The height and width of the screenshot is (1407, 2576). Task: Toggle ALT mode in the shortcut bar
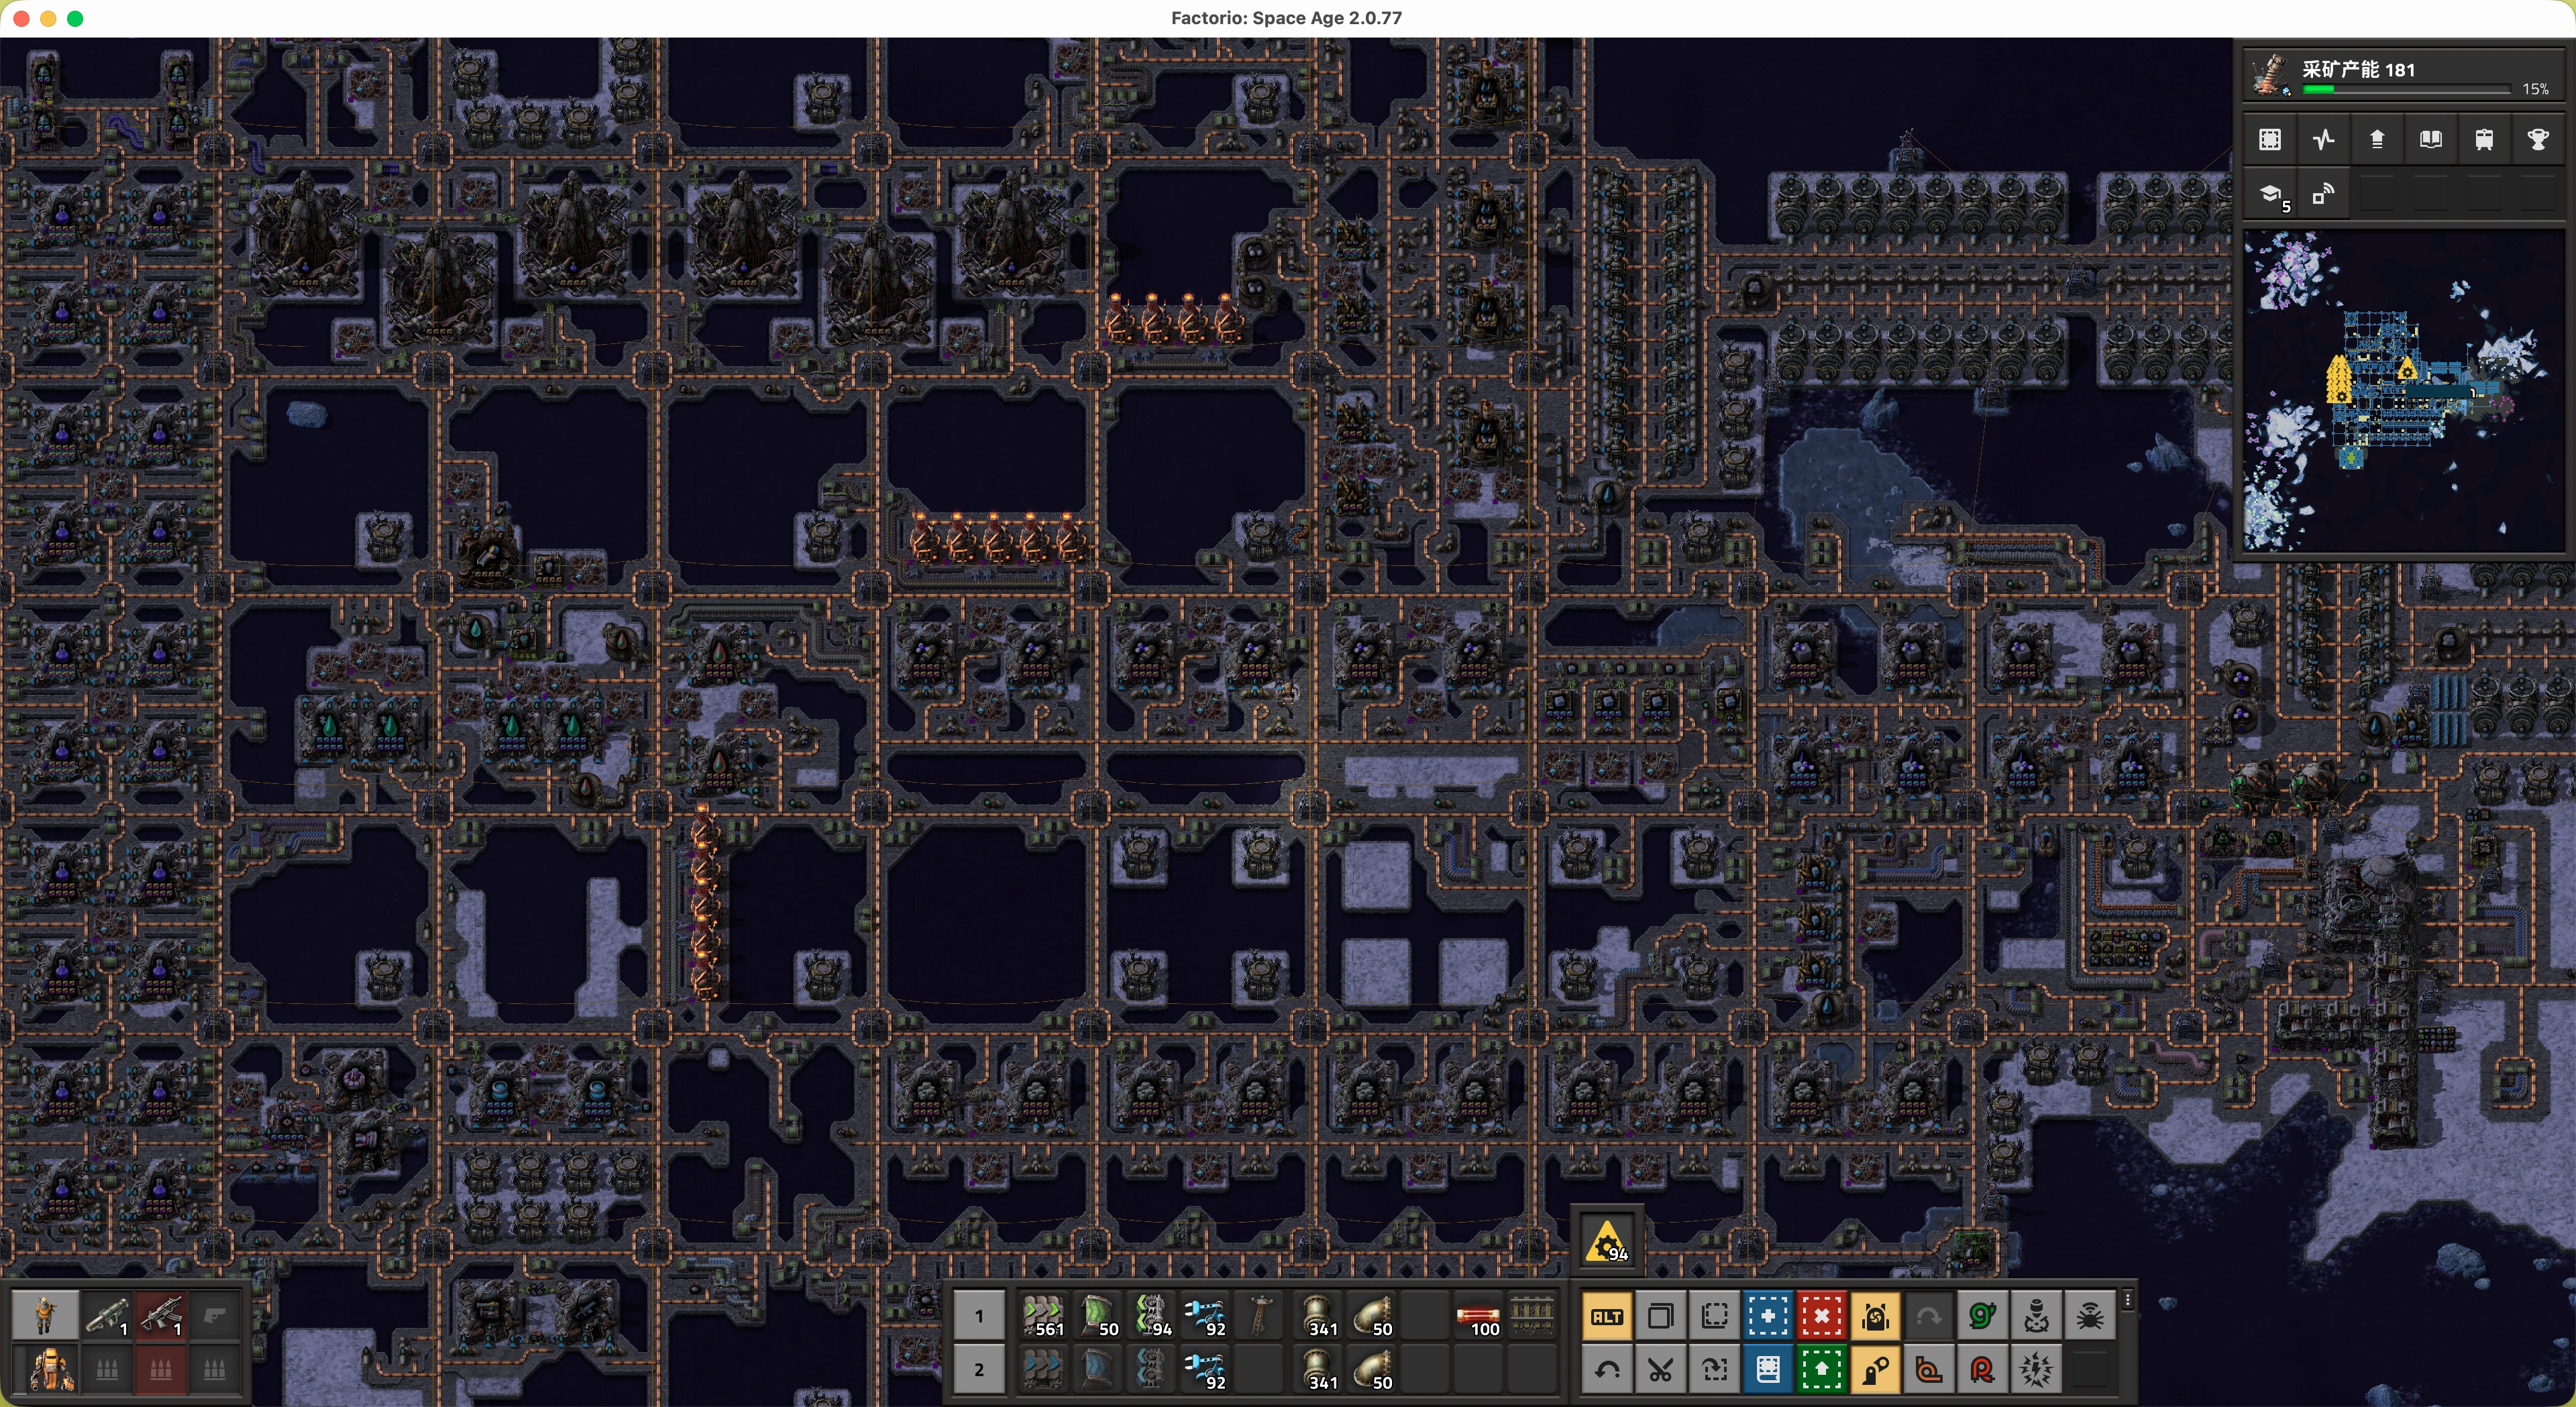click(x=1607, y=1316)
